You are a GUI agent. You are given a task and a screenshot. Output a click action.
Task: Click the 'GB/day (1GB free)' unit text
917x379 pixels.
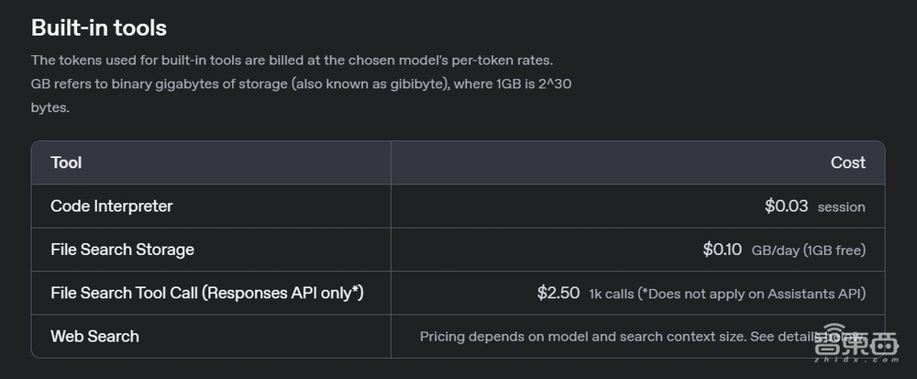[808, 251]
